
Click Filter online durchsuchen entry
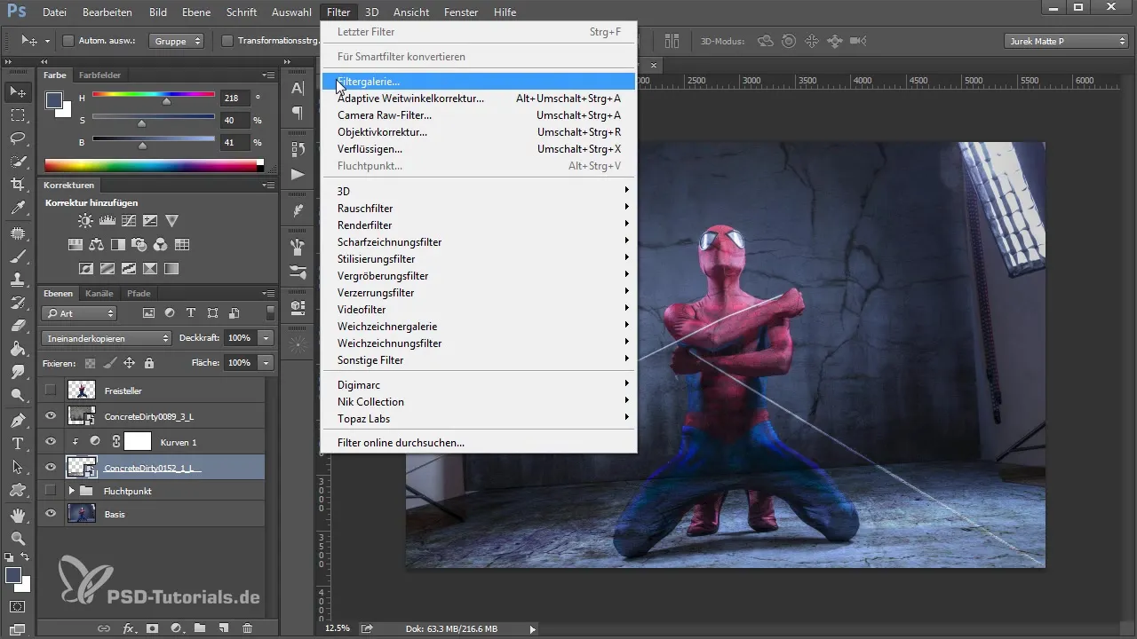pos(479,443)
